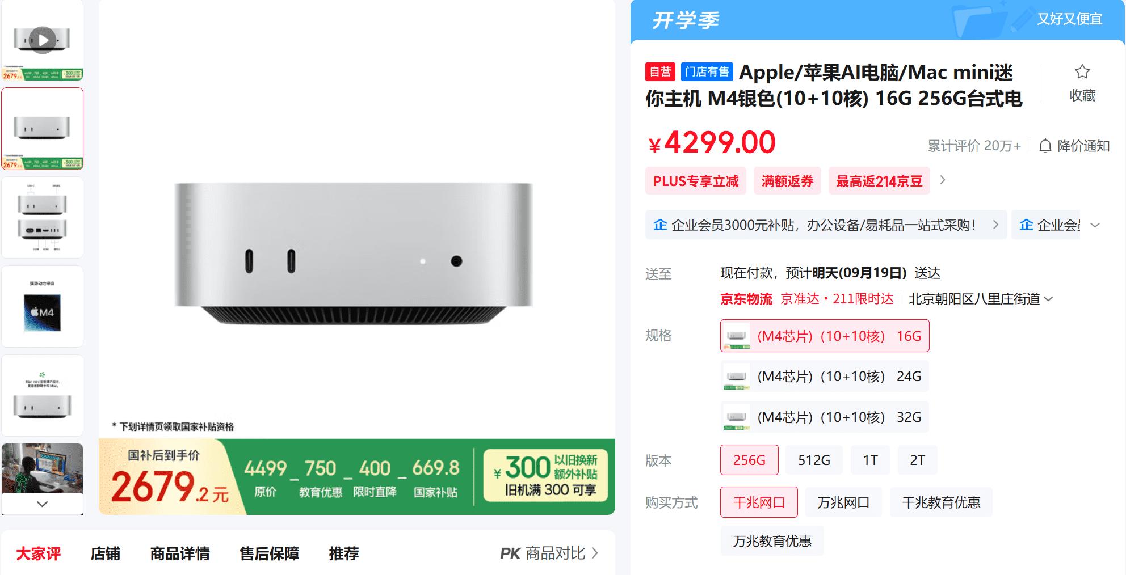The width and height of the screenshot is (1126, 575).
Task: Click the star favorite icon
Action: tap(1082, 72)
